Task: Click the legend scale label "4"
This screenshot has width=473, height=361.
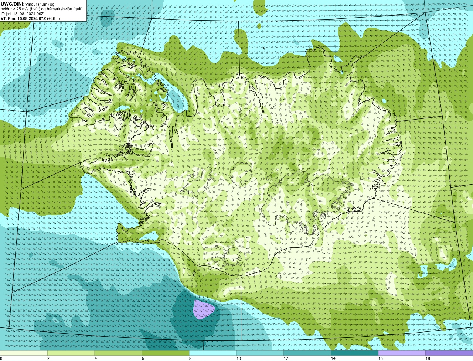Action: [x=96, y=358]
